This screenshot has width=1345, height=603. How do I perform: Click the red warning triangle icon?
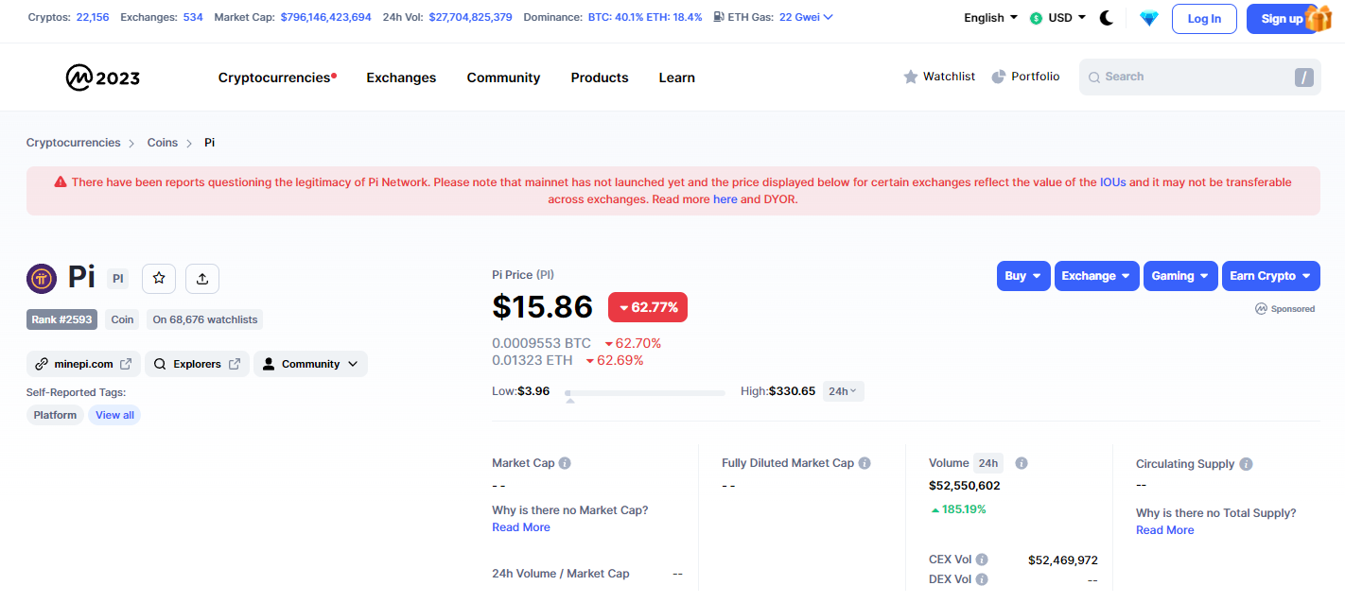pos(61,182)
